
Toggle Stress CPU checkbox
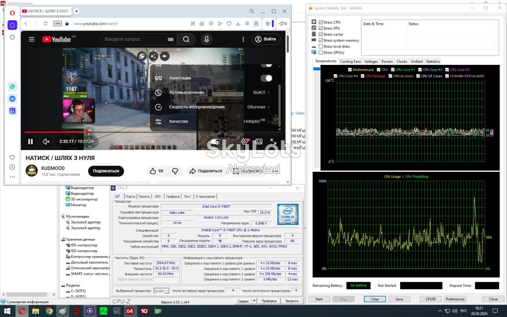point(321,22)
